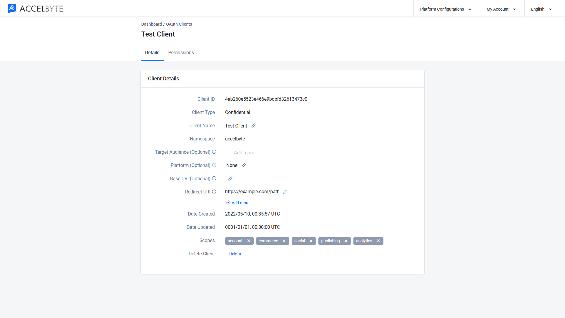Edit the Base URI pencil icon

(230, 179)
